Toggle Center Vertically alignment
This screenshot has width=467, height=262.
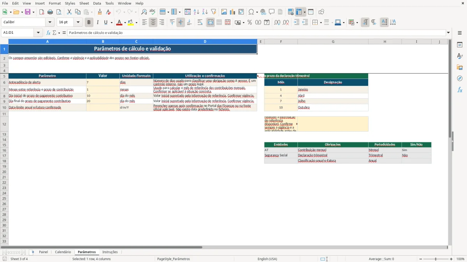(181, 23)
